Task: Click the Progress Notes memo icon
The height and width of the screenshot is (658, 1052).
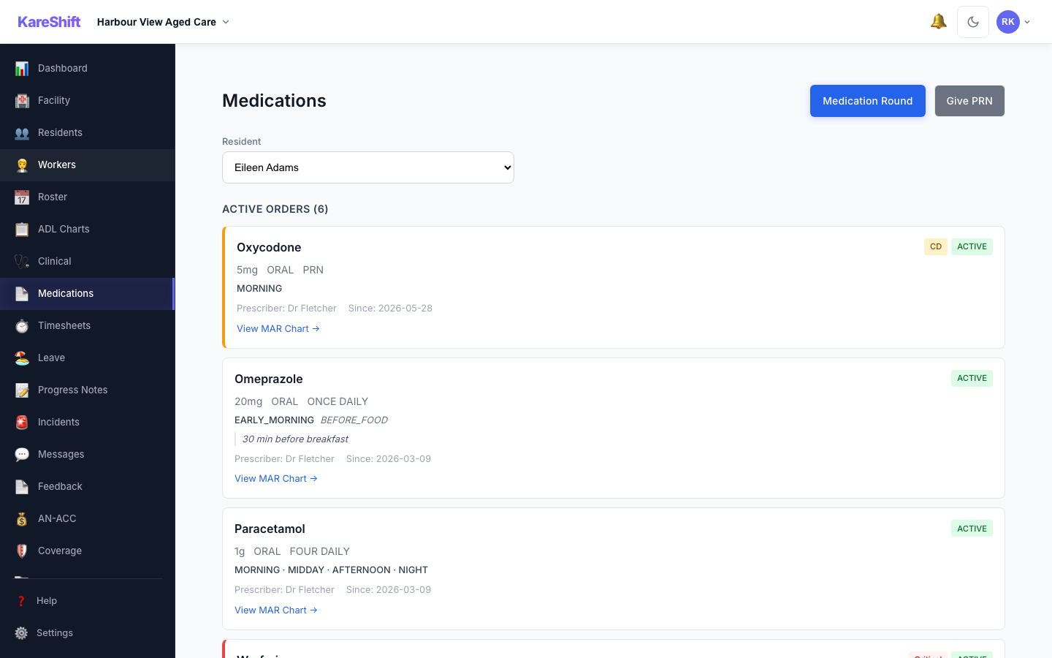Action: point(22,390)
